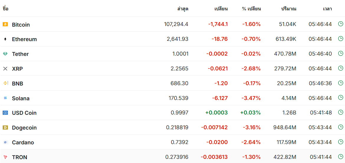Click the BNB logo icon

(5, 83)
